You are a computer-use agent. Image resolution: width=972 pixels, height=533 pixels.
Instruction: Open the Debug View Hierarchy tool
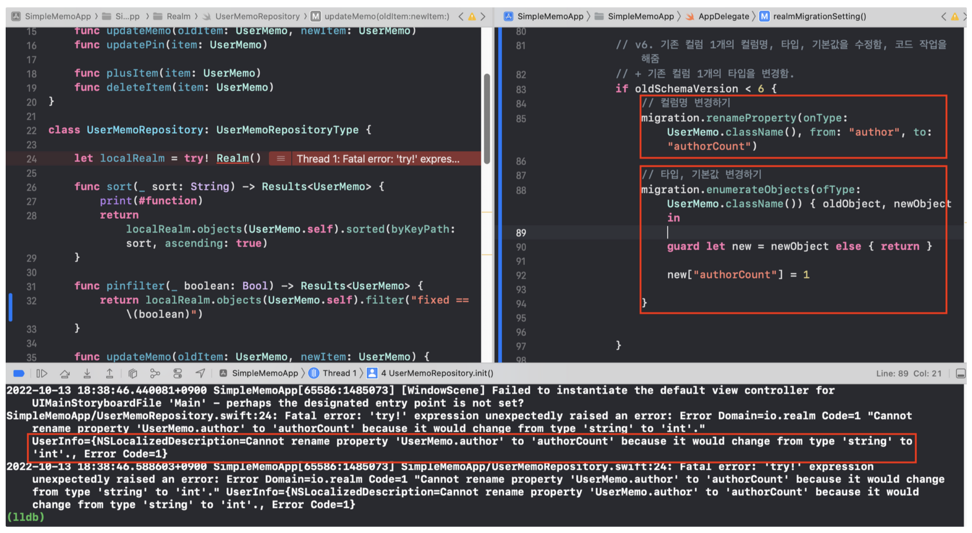point(133,373)
